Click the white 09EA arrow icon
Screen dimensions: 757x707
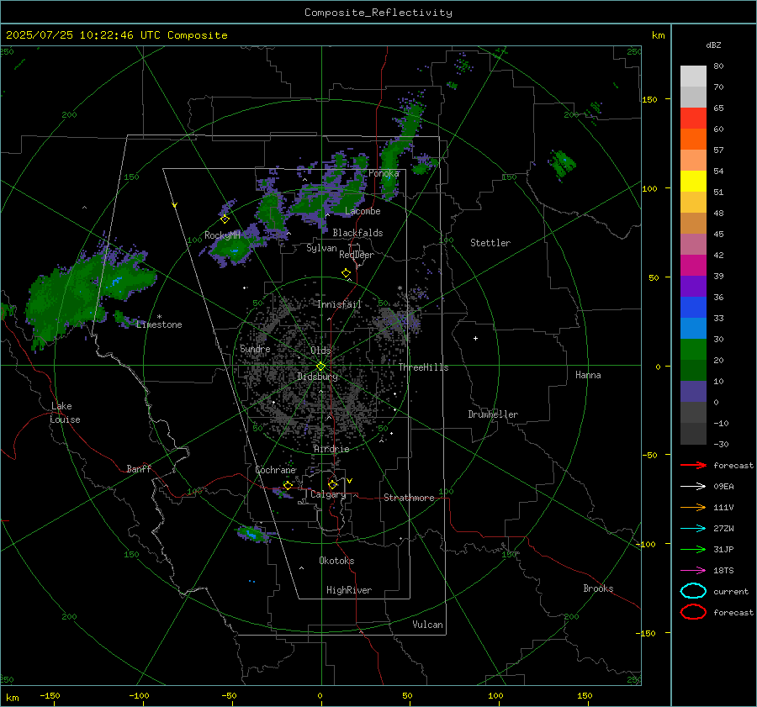click(693, 487)
